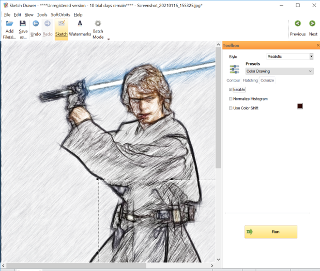Click the horizontal scrollbar right arrow
This screenshot has width=320, height=271.
[212, 266]
